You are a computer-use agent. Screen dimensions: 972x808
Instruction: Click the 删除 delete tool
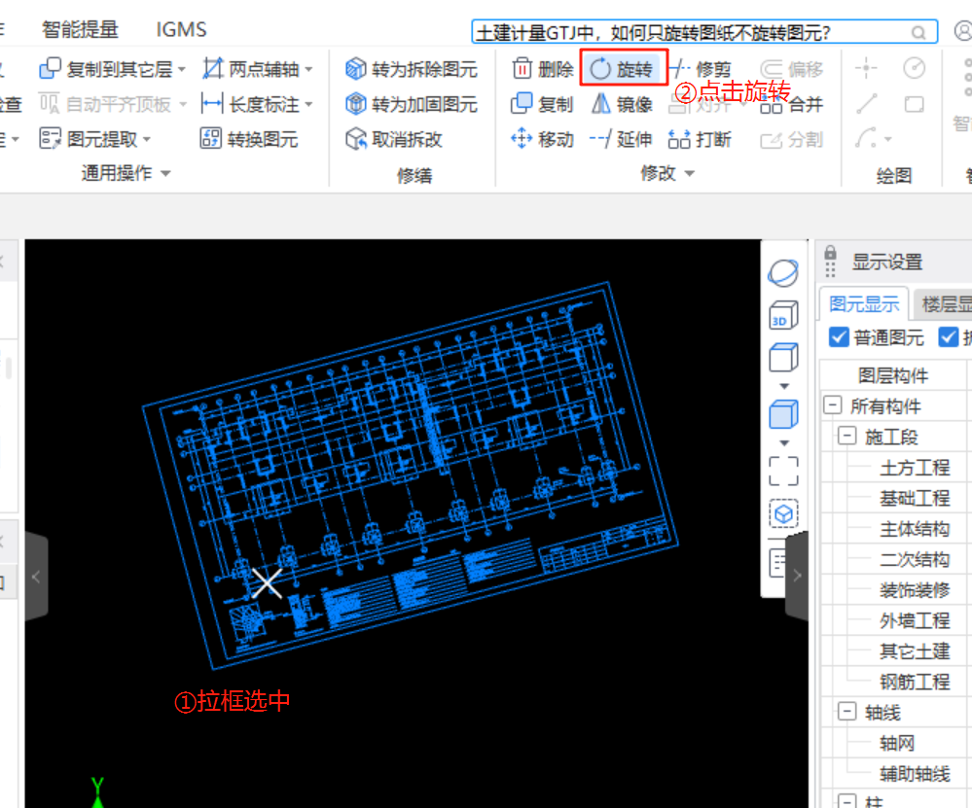[x=543, y=69]
